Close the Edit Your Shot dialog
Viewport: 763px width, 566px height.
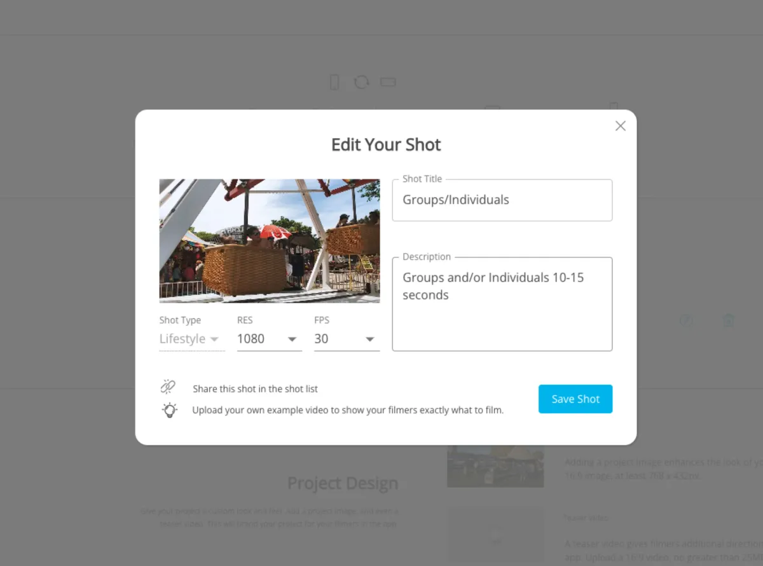coord(621,126)
